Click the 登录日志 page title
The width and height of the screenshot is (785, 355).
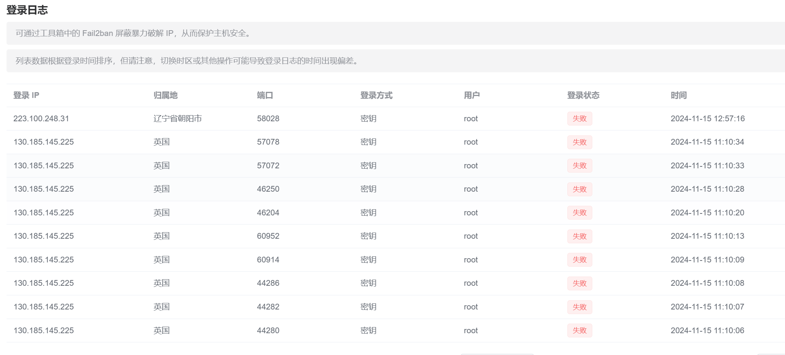(27, 10)
